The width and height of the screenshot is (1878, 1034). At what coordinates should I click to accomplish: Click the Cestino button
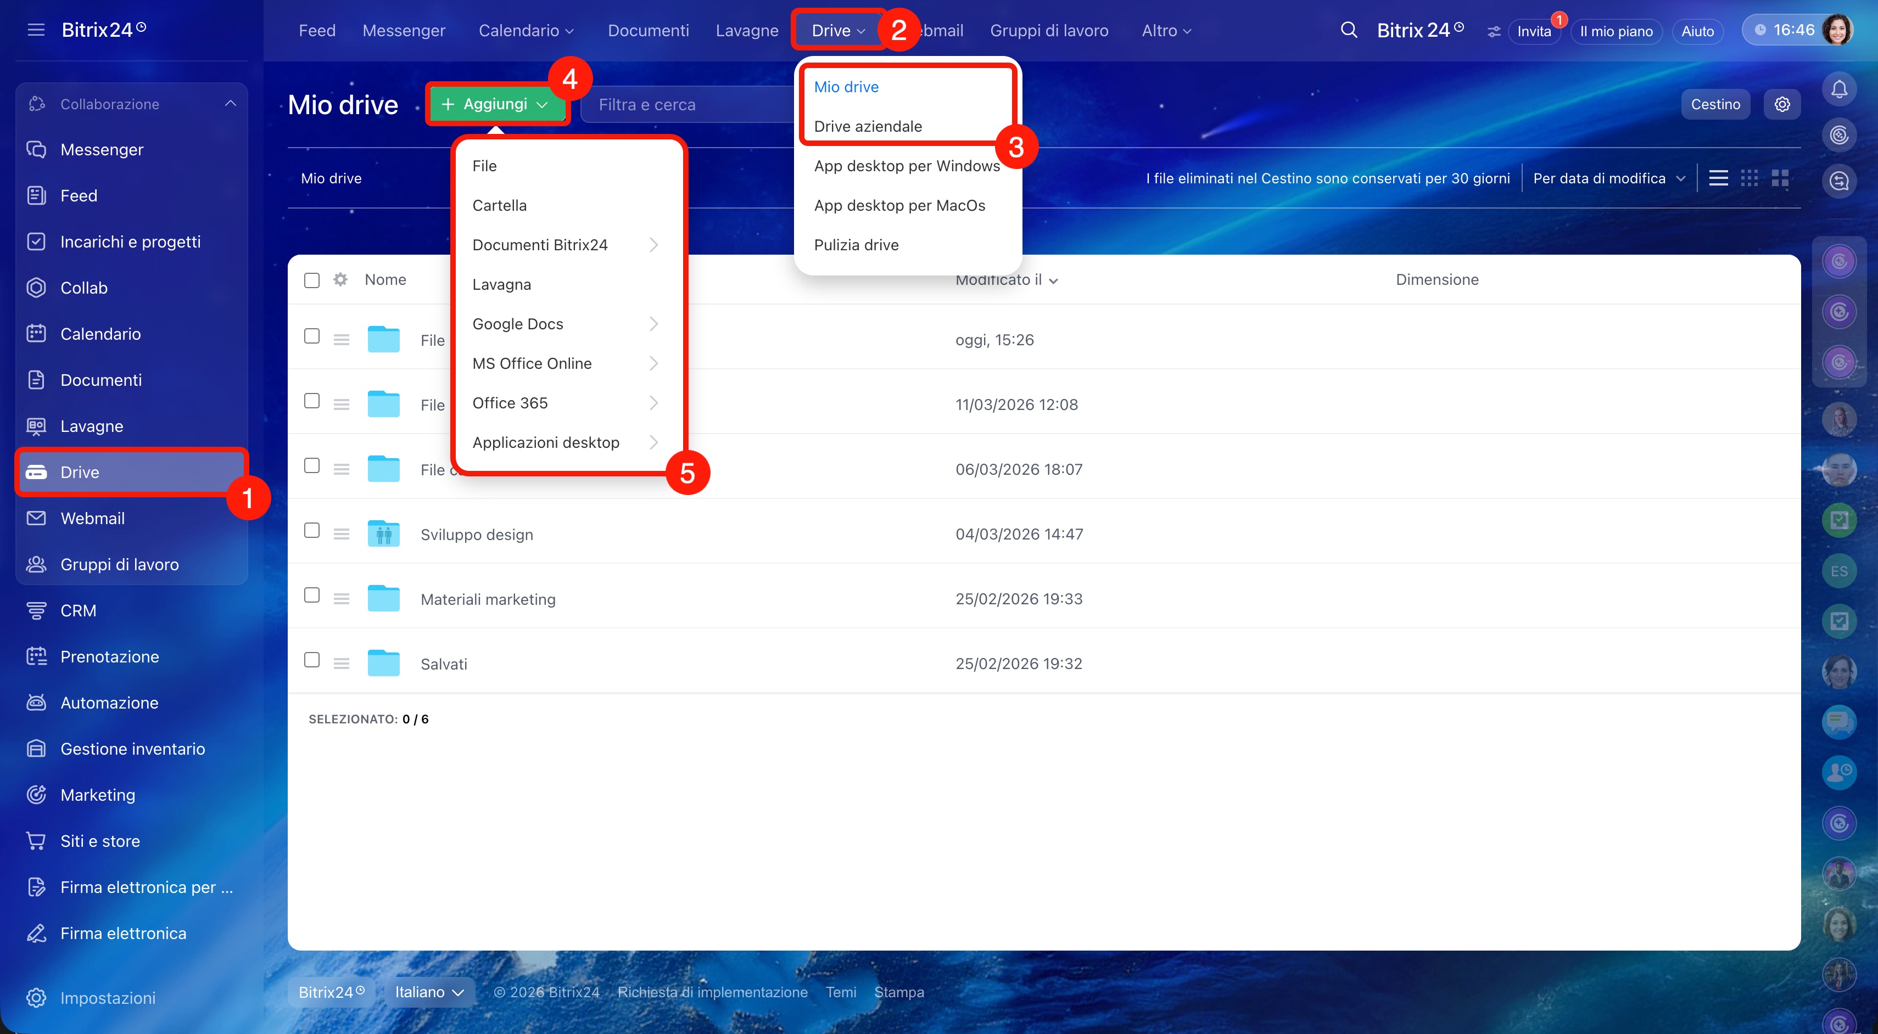1715,104
